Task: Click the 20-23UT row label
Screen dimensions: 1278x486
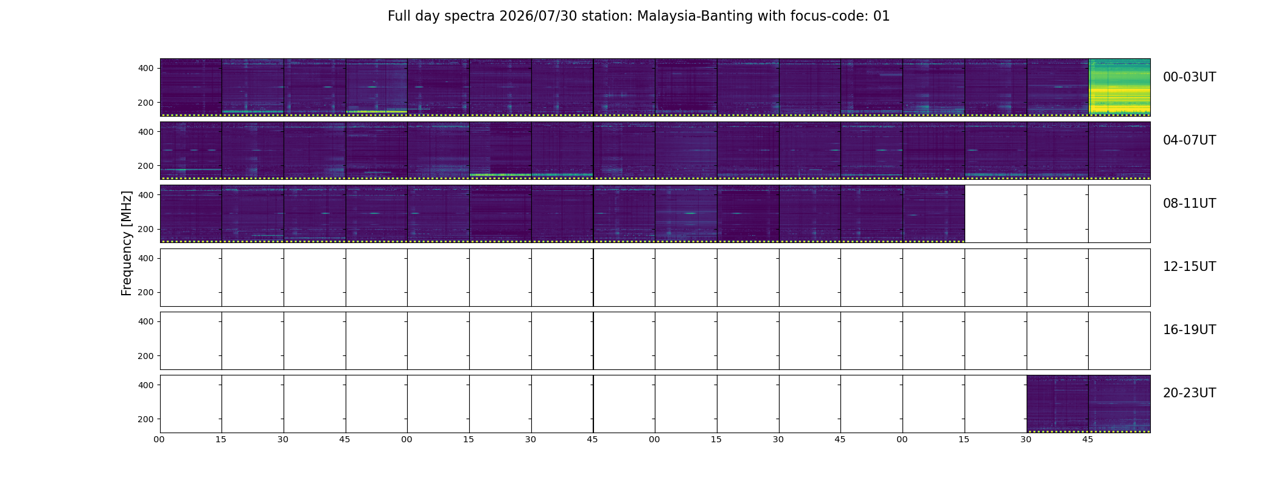Action: tap(1189, 393)
